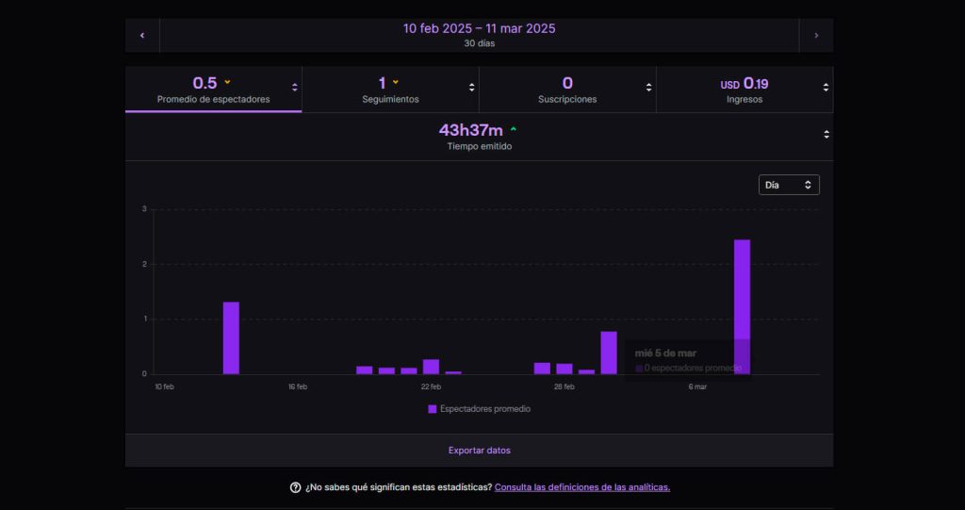Screen dimensions: 965x510
Task: Click the orange trend arrow beside Seguimientos count
Action: [x=396, y=82]
